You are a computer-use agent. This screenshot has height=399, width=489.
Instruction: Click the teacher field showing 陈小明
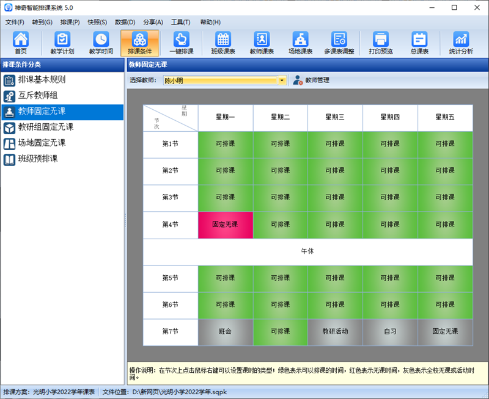tap(220, 81)
